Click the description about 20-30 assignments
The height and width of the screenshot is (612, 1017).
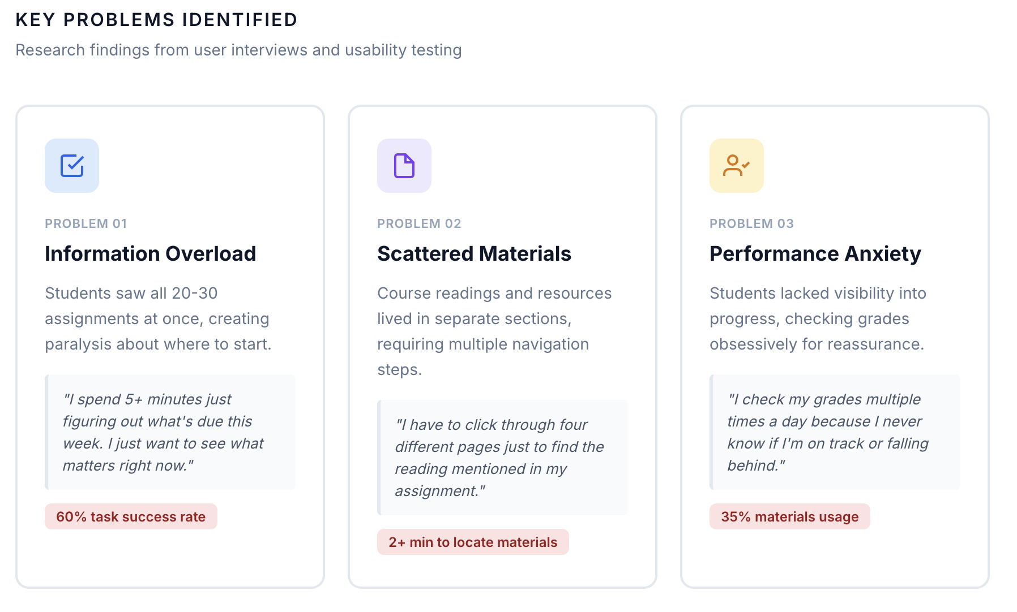click(x=158, y=318)
